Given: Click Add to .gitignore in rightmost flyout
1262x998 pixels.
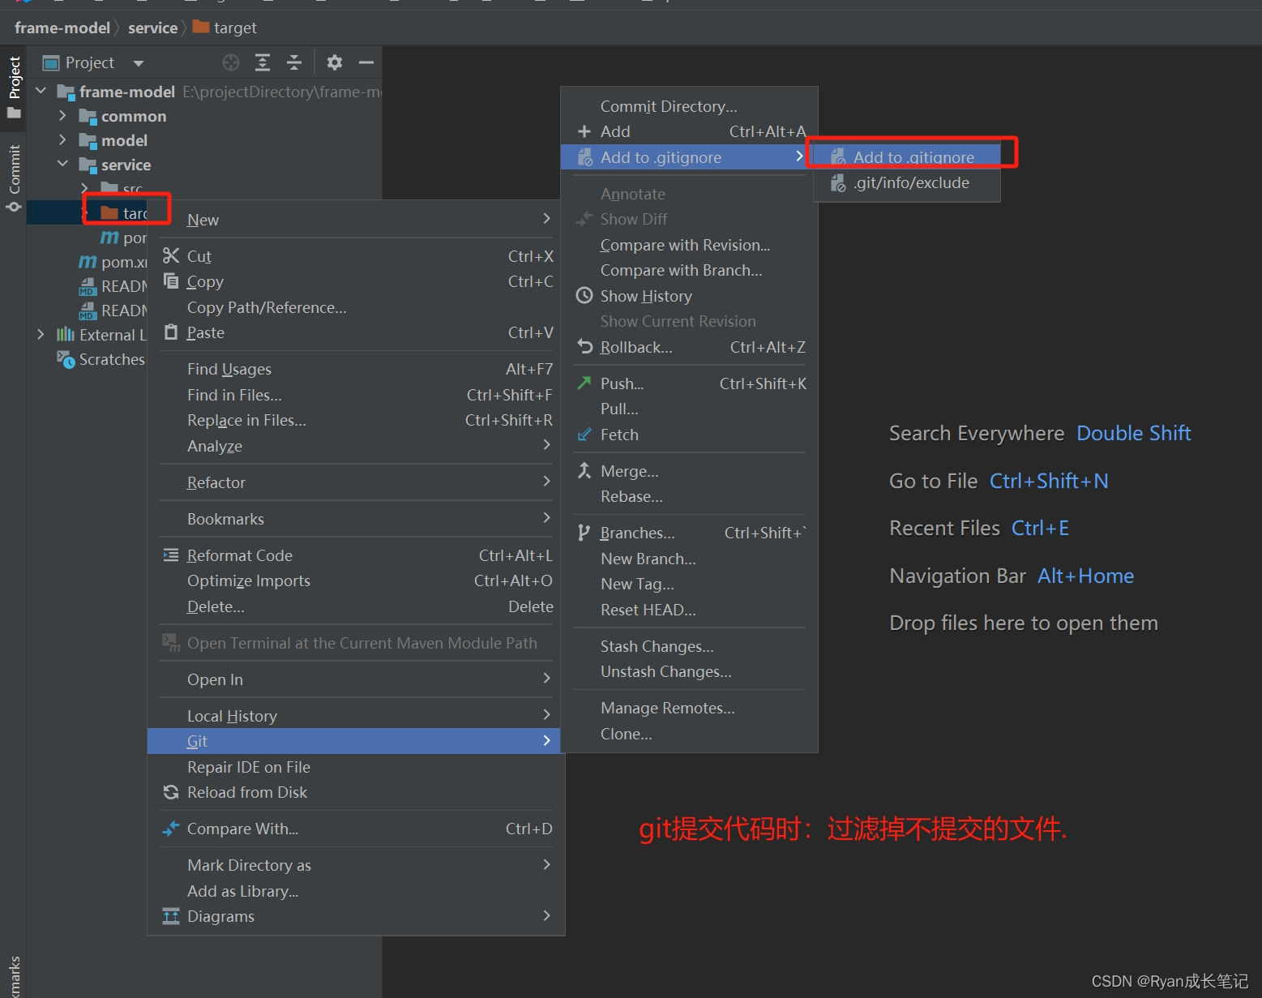Looking at the screenshot, I should pos(907,157).
